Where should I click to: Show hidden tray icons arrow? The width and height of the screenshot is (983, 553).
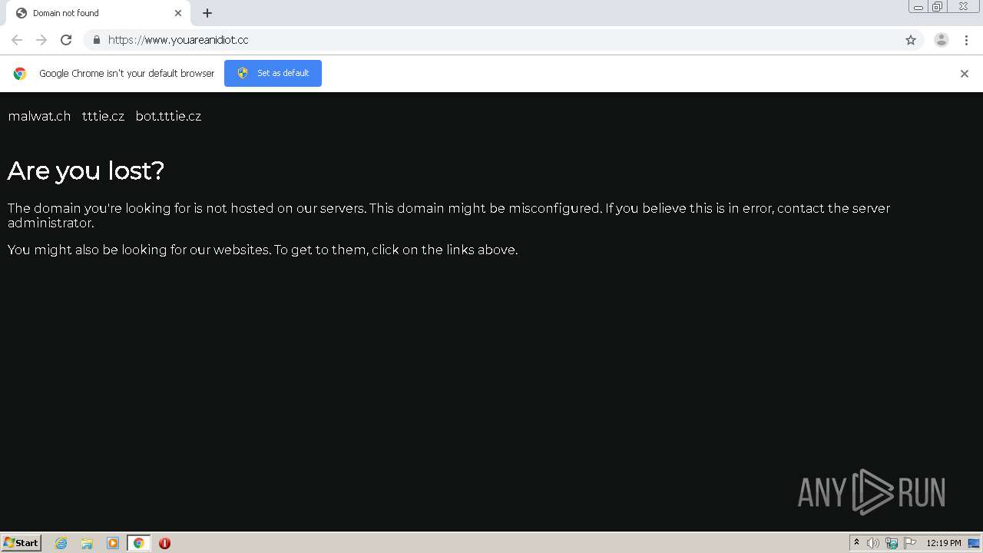coord(856,543)
